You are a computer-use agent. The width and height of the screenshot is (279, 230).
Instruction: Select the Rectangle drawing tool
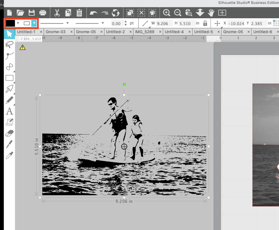click(10, 78)
